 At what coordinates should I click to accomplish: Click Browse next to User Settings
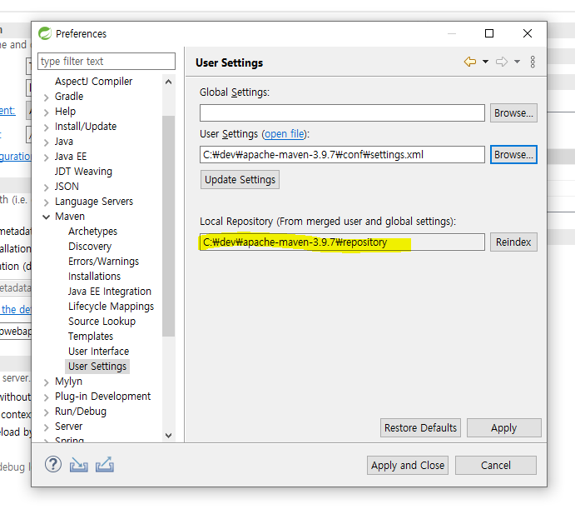513,155
